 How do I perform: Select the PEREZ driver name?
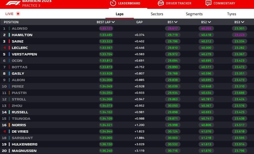[x=18, y=86]
